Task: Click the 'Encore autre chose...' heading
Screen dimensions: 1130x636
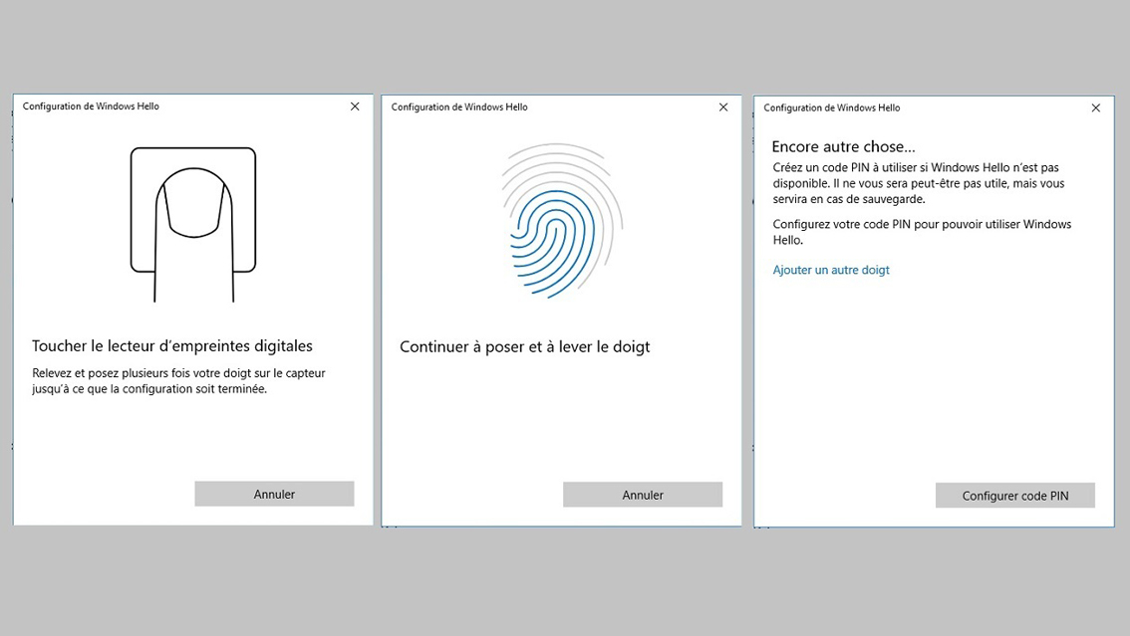Action: coord(843,146)
